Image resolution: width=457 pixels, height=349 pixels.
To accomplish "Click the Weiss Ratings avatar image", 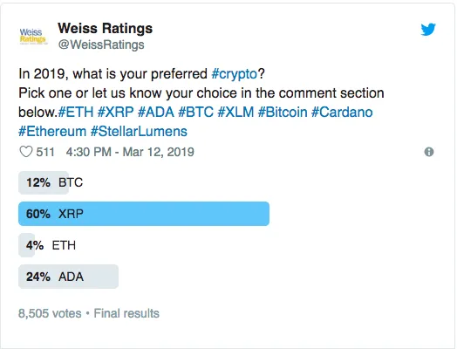I will pos(32,36).
